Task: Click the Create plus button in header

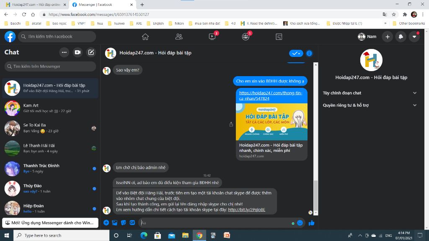Action: [388, 37]
